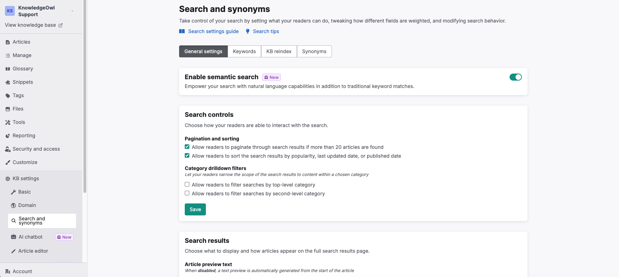This screenshot has height=277, width=619.
Task: Go to AI chatbot settings
Action: tap(31, 237)
